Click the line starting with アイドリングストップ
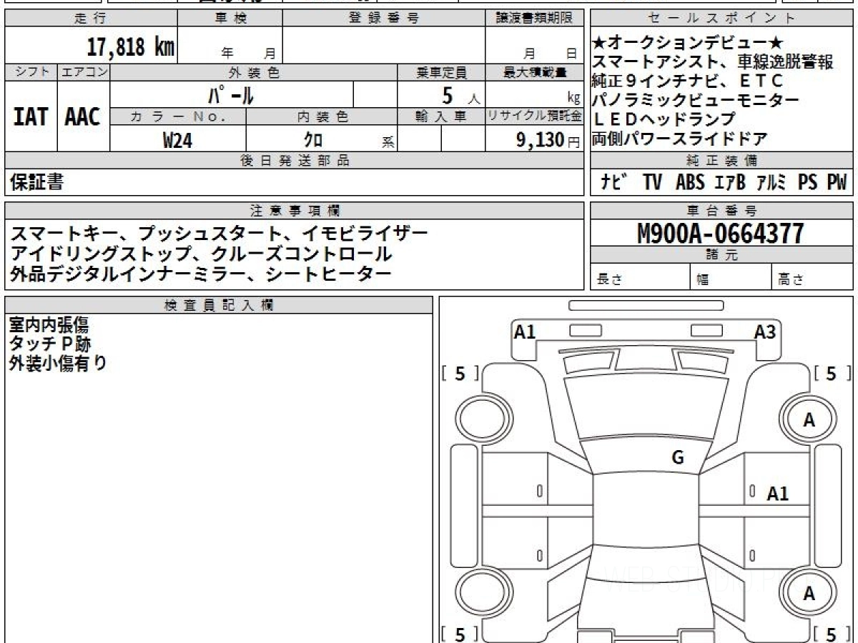 coord(201,253)
